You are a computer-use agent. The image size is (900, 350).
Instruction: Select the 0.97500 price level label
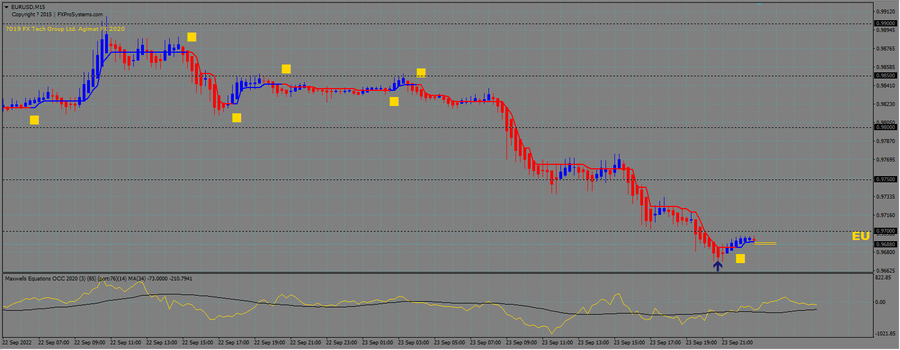tap(885, 179)
